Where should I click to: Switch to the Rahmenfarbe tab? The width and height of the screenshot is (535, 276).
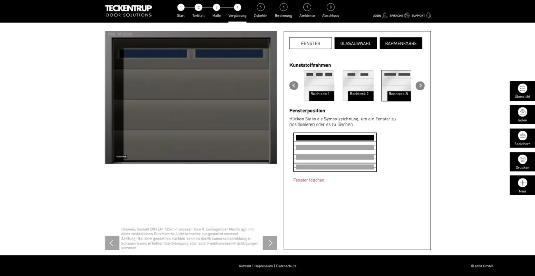tap(401, 44)
